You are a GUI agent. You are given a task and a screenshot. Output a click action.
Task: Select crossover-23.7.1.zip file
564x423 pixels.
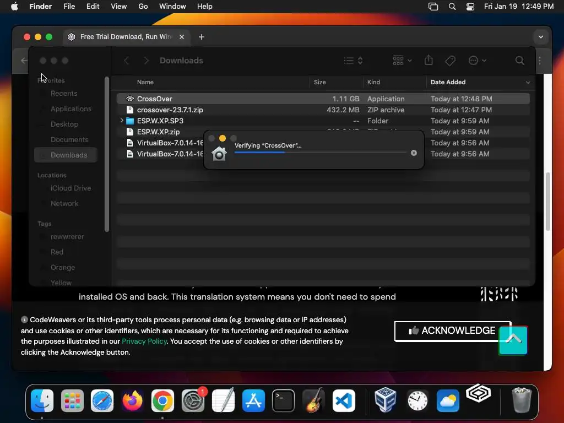323,110
